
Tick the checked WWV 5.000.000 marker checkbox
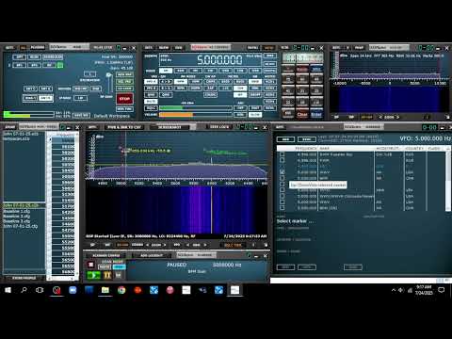(282, 172)
